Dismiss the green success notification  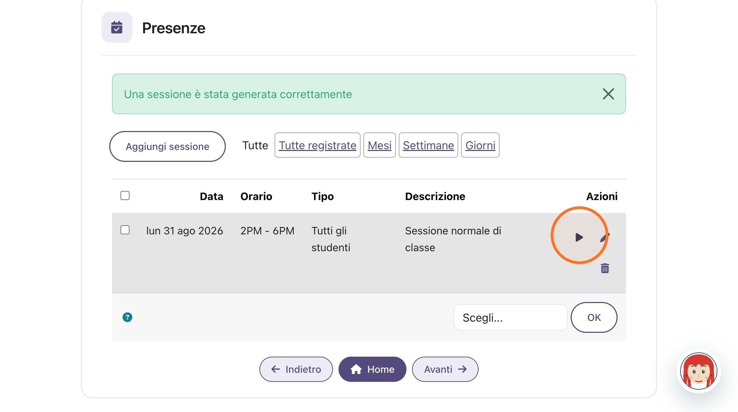[x=608, y=94]
